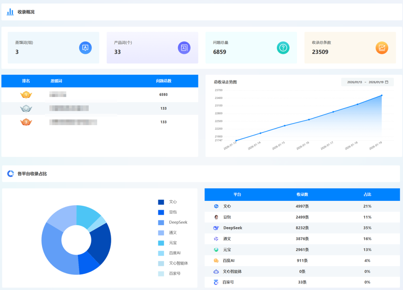This screenshot has height=290, width=403.
Task: Click the 问题总数 column header
Action: click(x=163, y=81)
